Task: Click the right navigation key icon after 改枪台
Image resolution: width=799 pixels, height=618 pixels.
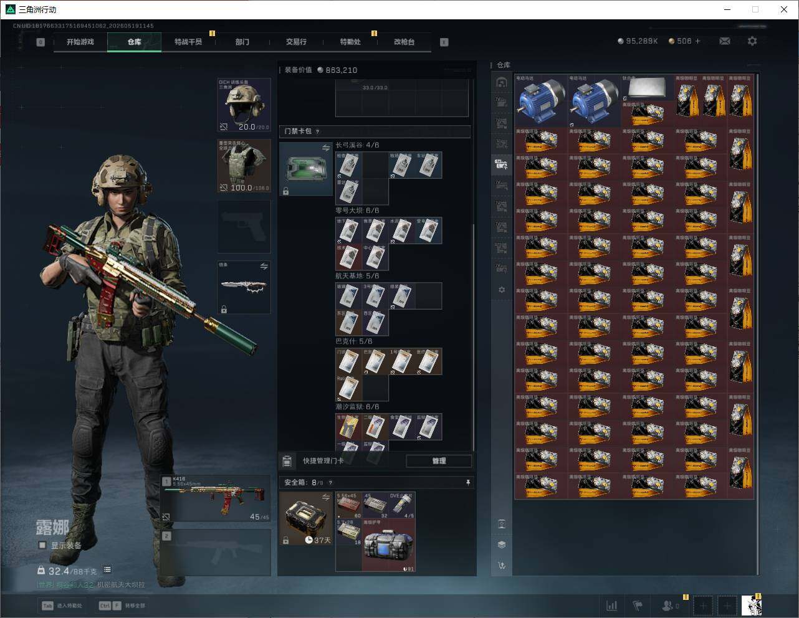Action: click(444, 42)
